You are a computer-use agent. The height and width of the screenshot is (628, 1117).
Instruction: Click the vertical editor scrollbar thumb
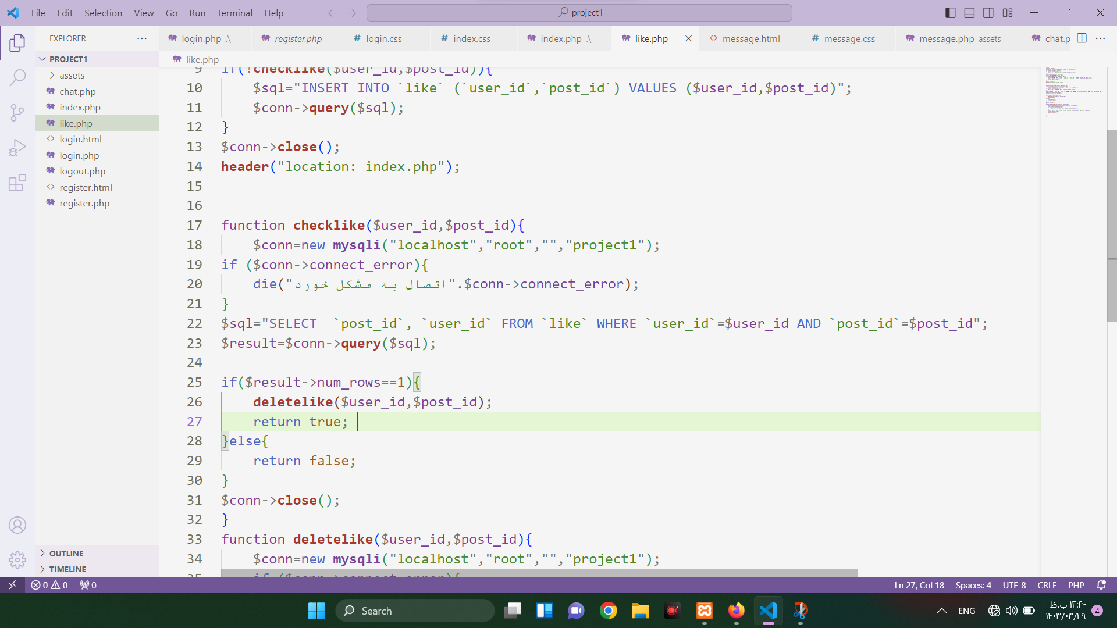click(1112, 225)
